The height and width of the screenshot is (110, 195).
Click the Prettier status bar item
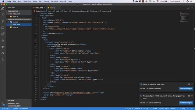174,109
